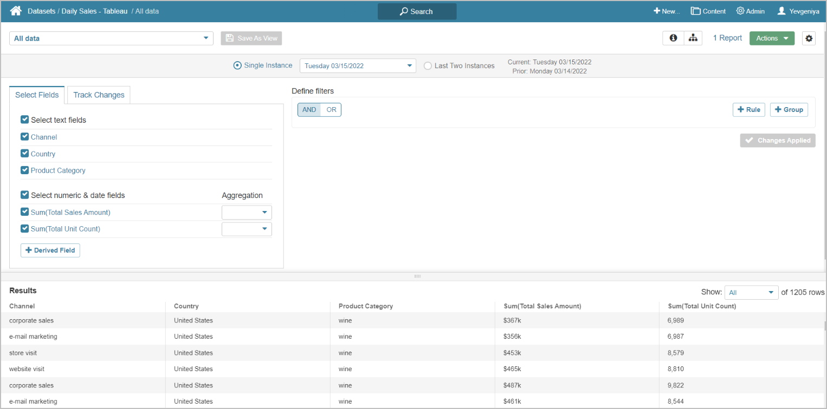Viewport: 827px width, 409px height.
Task: Open the Tuesday 03/15/2022 instance dropdown
Action: click(x=358, y=66)
